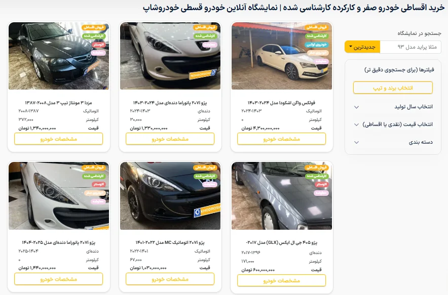Open the Mazda 3 car photo
The width and height of the screenshot is (448, 295).
click(x=59, y=56)
